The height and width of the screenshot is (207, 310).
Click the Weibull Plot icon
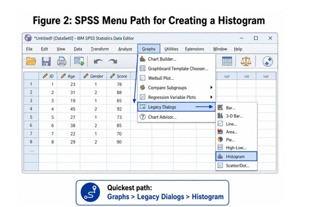pyautogui.click(x=143, y=78)
